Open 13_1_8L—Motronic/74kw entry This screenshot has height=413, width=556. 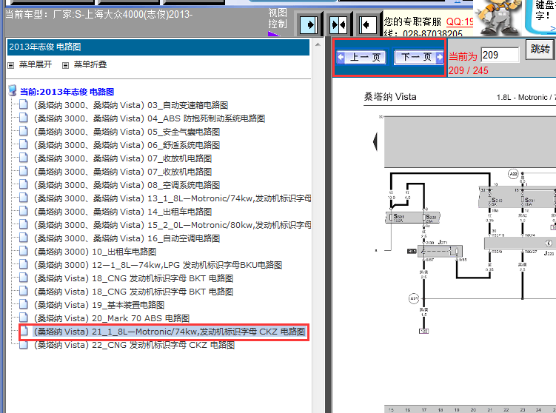173,198
